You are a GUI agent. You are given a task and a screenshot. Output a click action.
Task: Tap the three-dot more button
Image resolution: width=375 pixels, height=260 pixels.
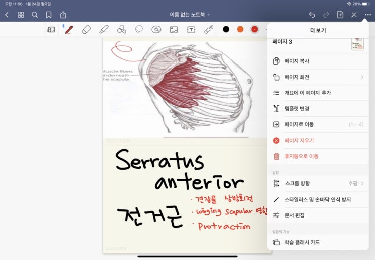[368, 15]
